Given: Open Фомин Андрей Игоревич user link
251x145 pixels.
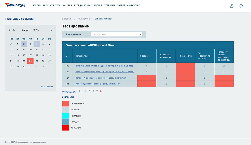Looking at the screenshot, I should coord(98,84).
